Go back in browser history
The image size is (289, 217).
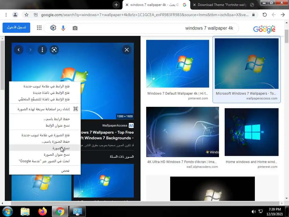pyautogui.click(x=274, y=15)
